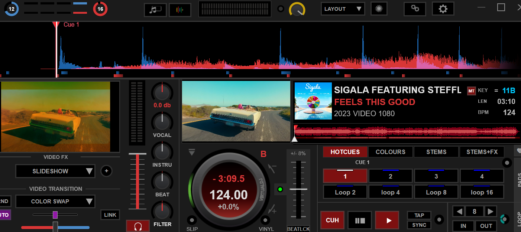The width and height of the screenshot is (521, 232).
Task: Click the headphones cue monitor icon
Action: click(x=138, y=226)
